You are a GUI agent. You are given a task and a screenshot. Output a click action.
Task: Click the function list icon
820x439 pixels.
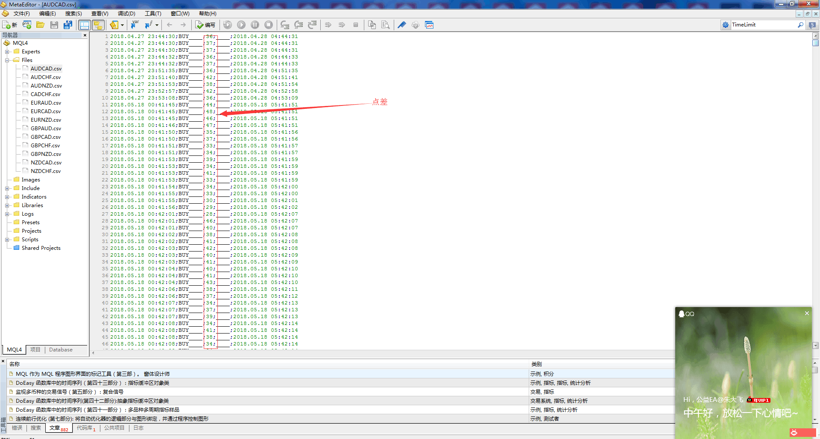149,25
